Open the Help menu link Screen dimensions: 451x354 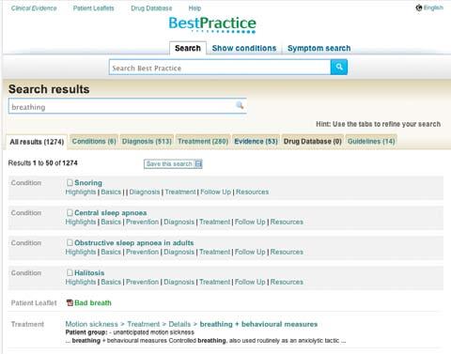tap(194, 8)
